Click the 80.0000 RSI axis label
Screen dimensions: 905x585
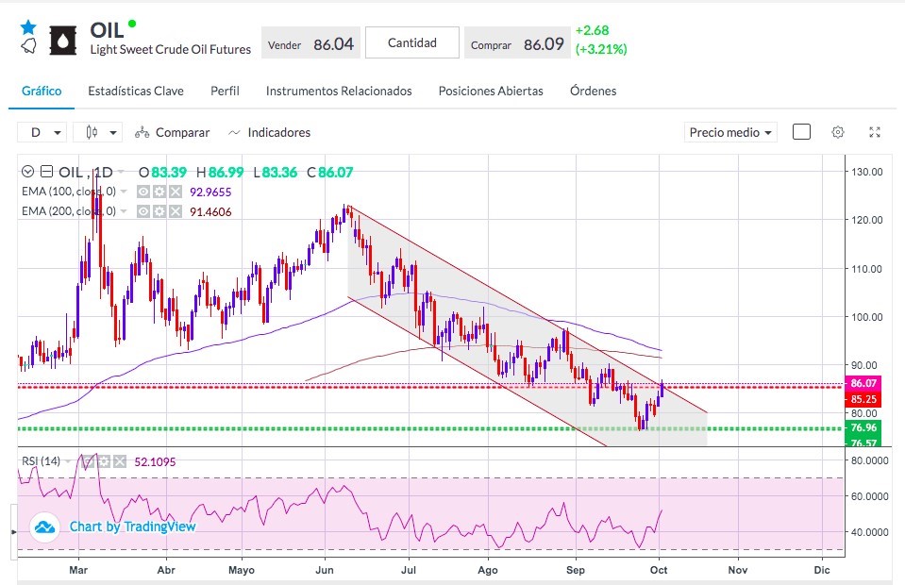tap(870, 460)
